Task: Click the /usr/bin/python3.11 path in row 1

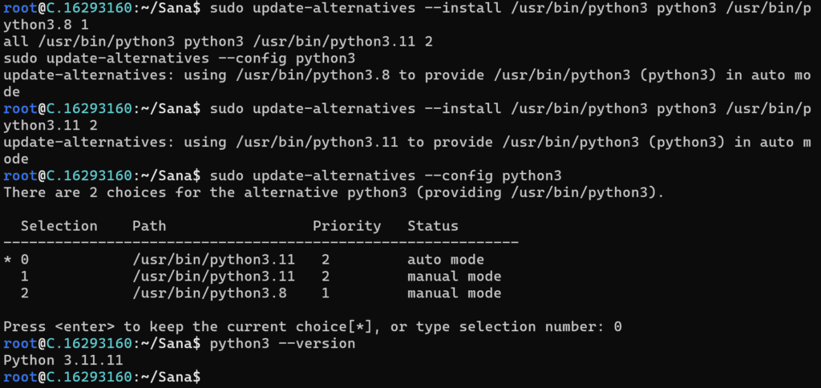Action: pos(213,277)
